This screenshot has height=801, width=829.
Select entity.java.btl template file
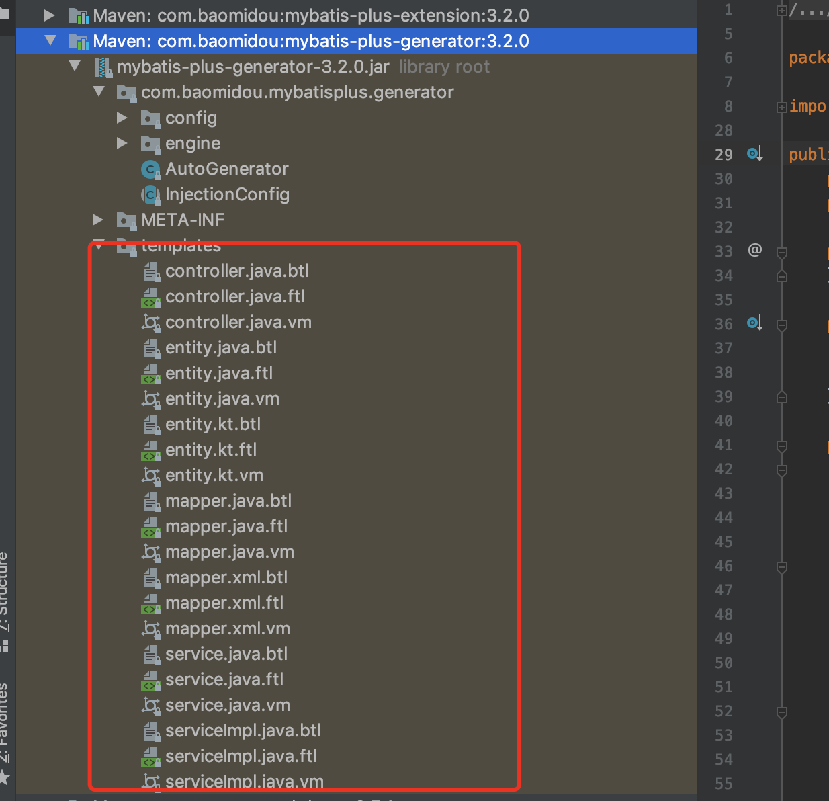tap(221, 347)
